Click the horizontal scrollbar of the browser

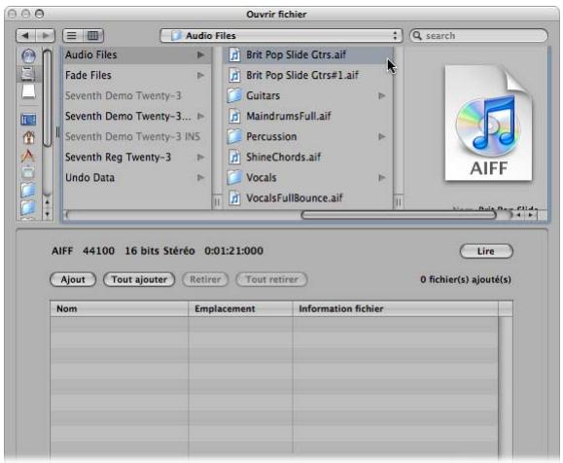point(399,215)
